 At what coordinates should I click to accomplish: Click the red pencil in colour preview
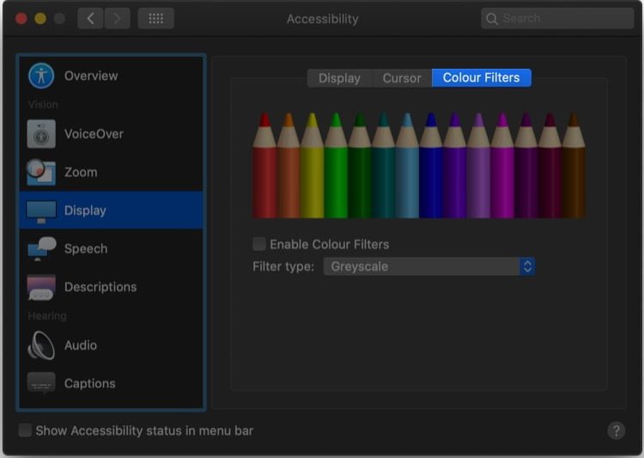coord(264,165)
